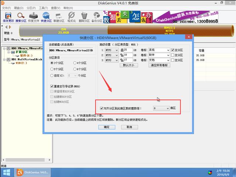Click the 默认大小 (Default Size) button
Viewport: 236px width, 177px height.
click(129, 65)
